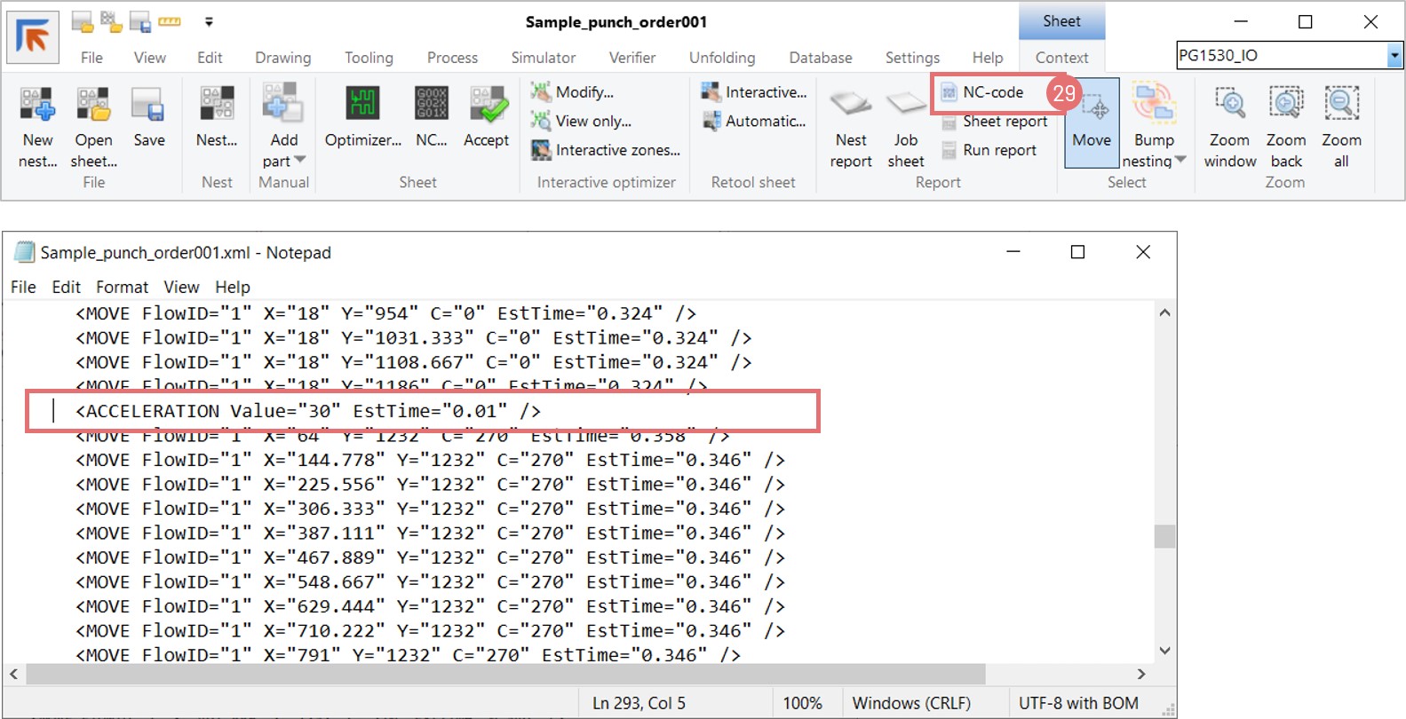Screen dimensions: 1406x719
Task: Click the Save disk icon
Action: click(148, 105)
